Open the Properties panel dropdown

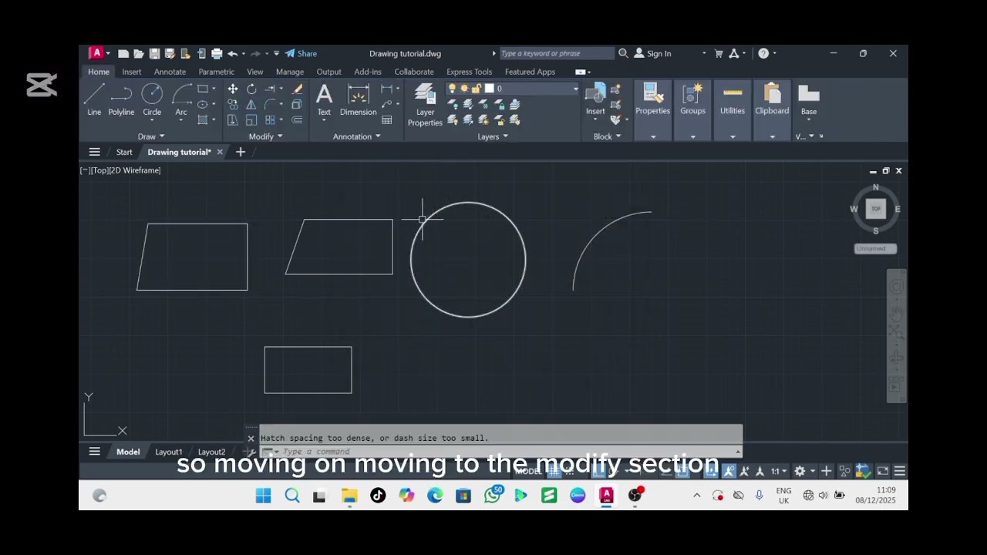(653, 136)
